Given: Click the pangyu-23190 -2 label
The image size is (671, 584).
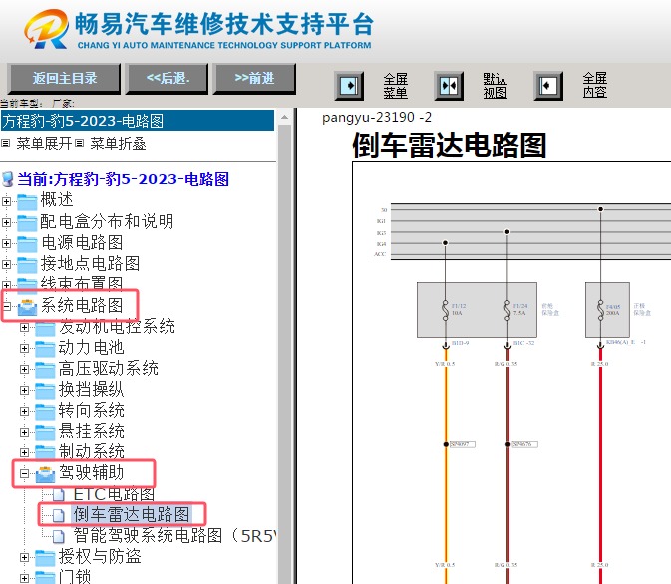Looking at the screenshot, I should (x=377, y=117).
